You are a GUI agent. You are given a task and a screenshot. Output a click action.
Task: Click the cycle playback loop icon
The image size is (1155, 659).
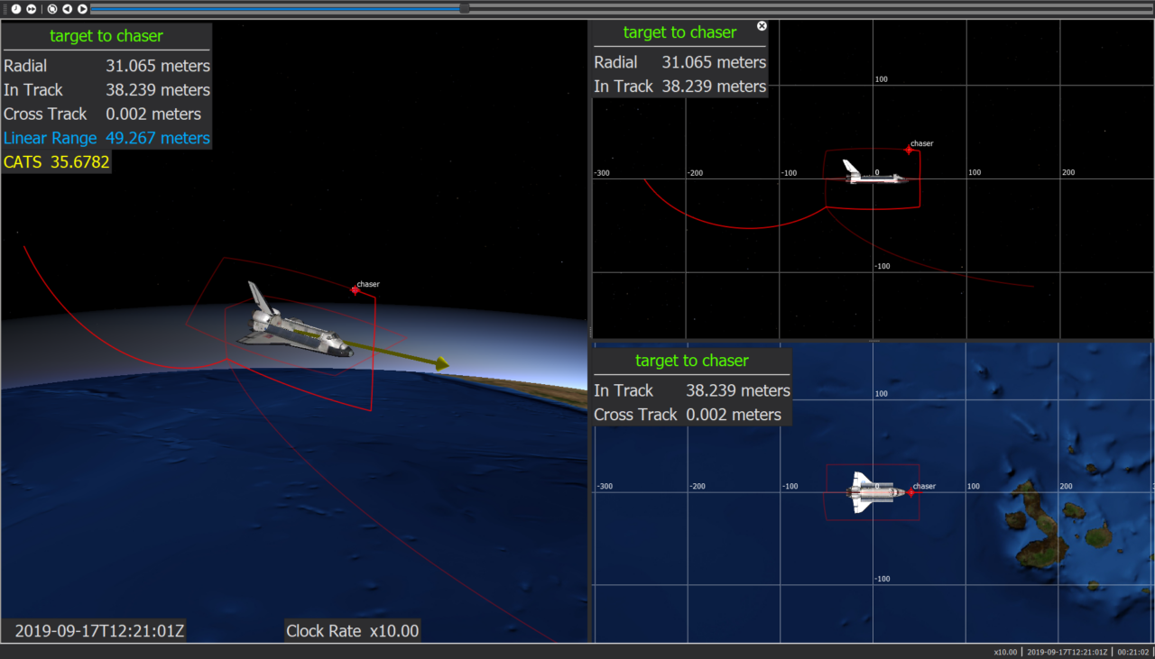click(x=52, y=9)
